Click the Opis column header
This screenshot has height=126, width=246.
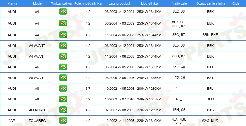point(236,3)
